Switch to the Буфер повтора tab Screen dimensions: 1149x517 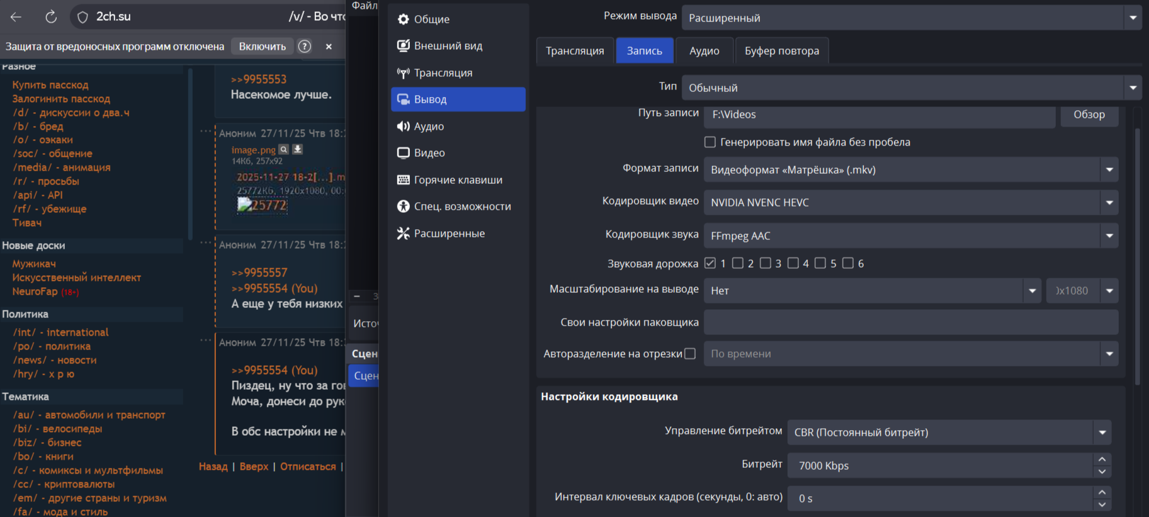pos(781,51)
